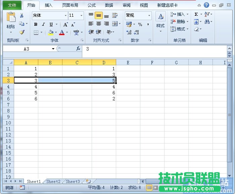Switch to the 公式 tab
235x194 pixels.
[x=92, y=5]
